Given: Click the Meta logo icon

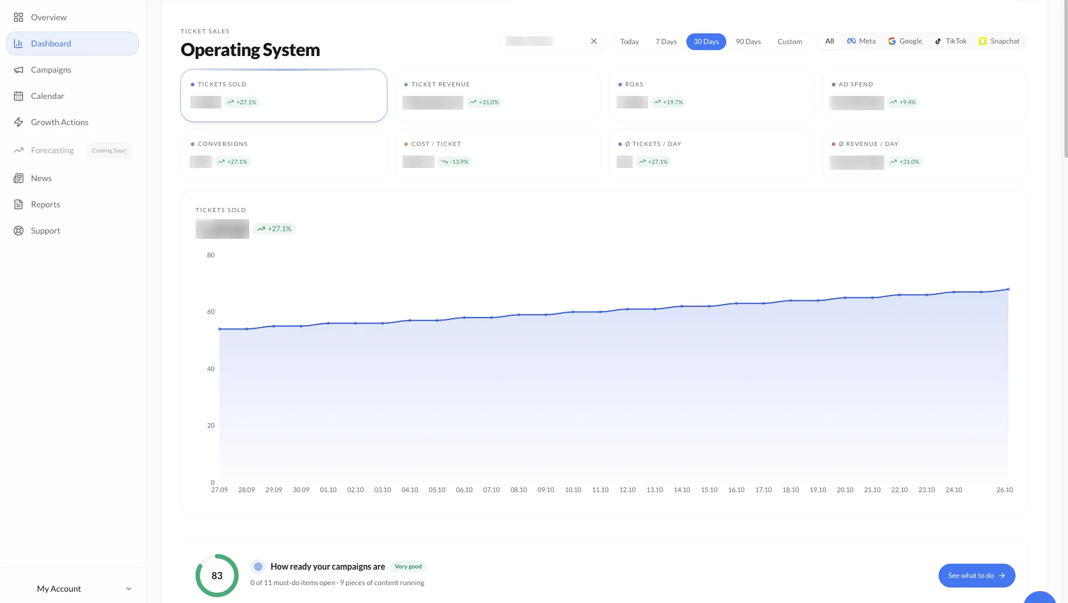Looking at the screenshot, I should 852,41.
